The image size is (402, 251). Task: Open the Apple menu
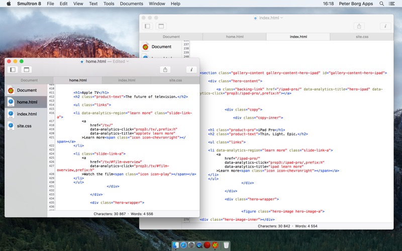tap(9, 4)
